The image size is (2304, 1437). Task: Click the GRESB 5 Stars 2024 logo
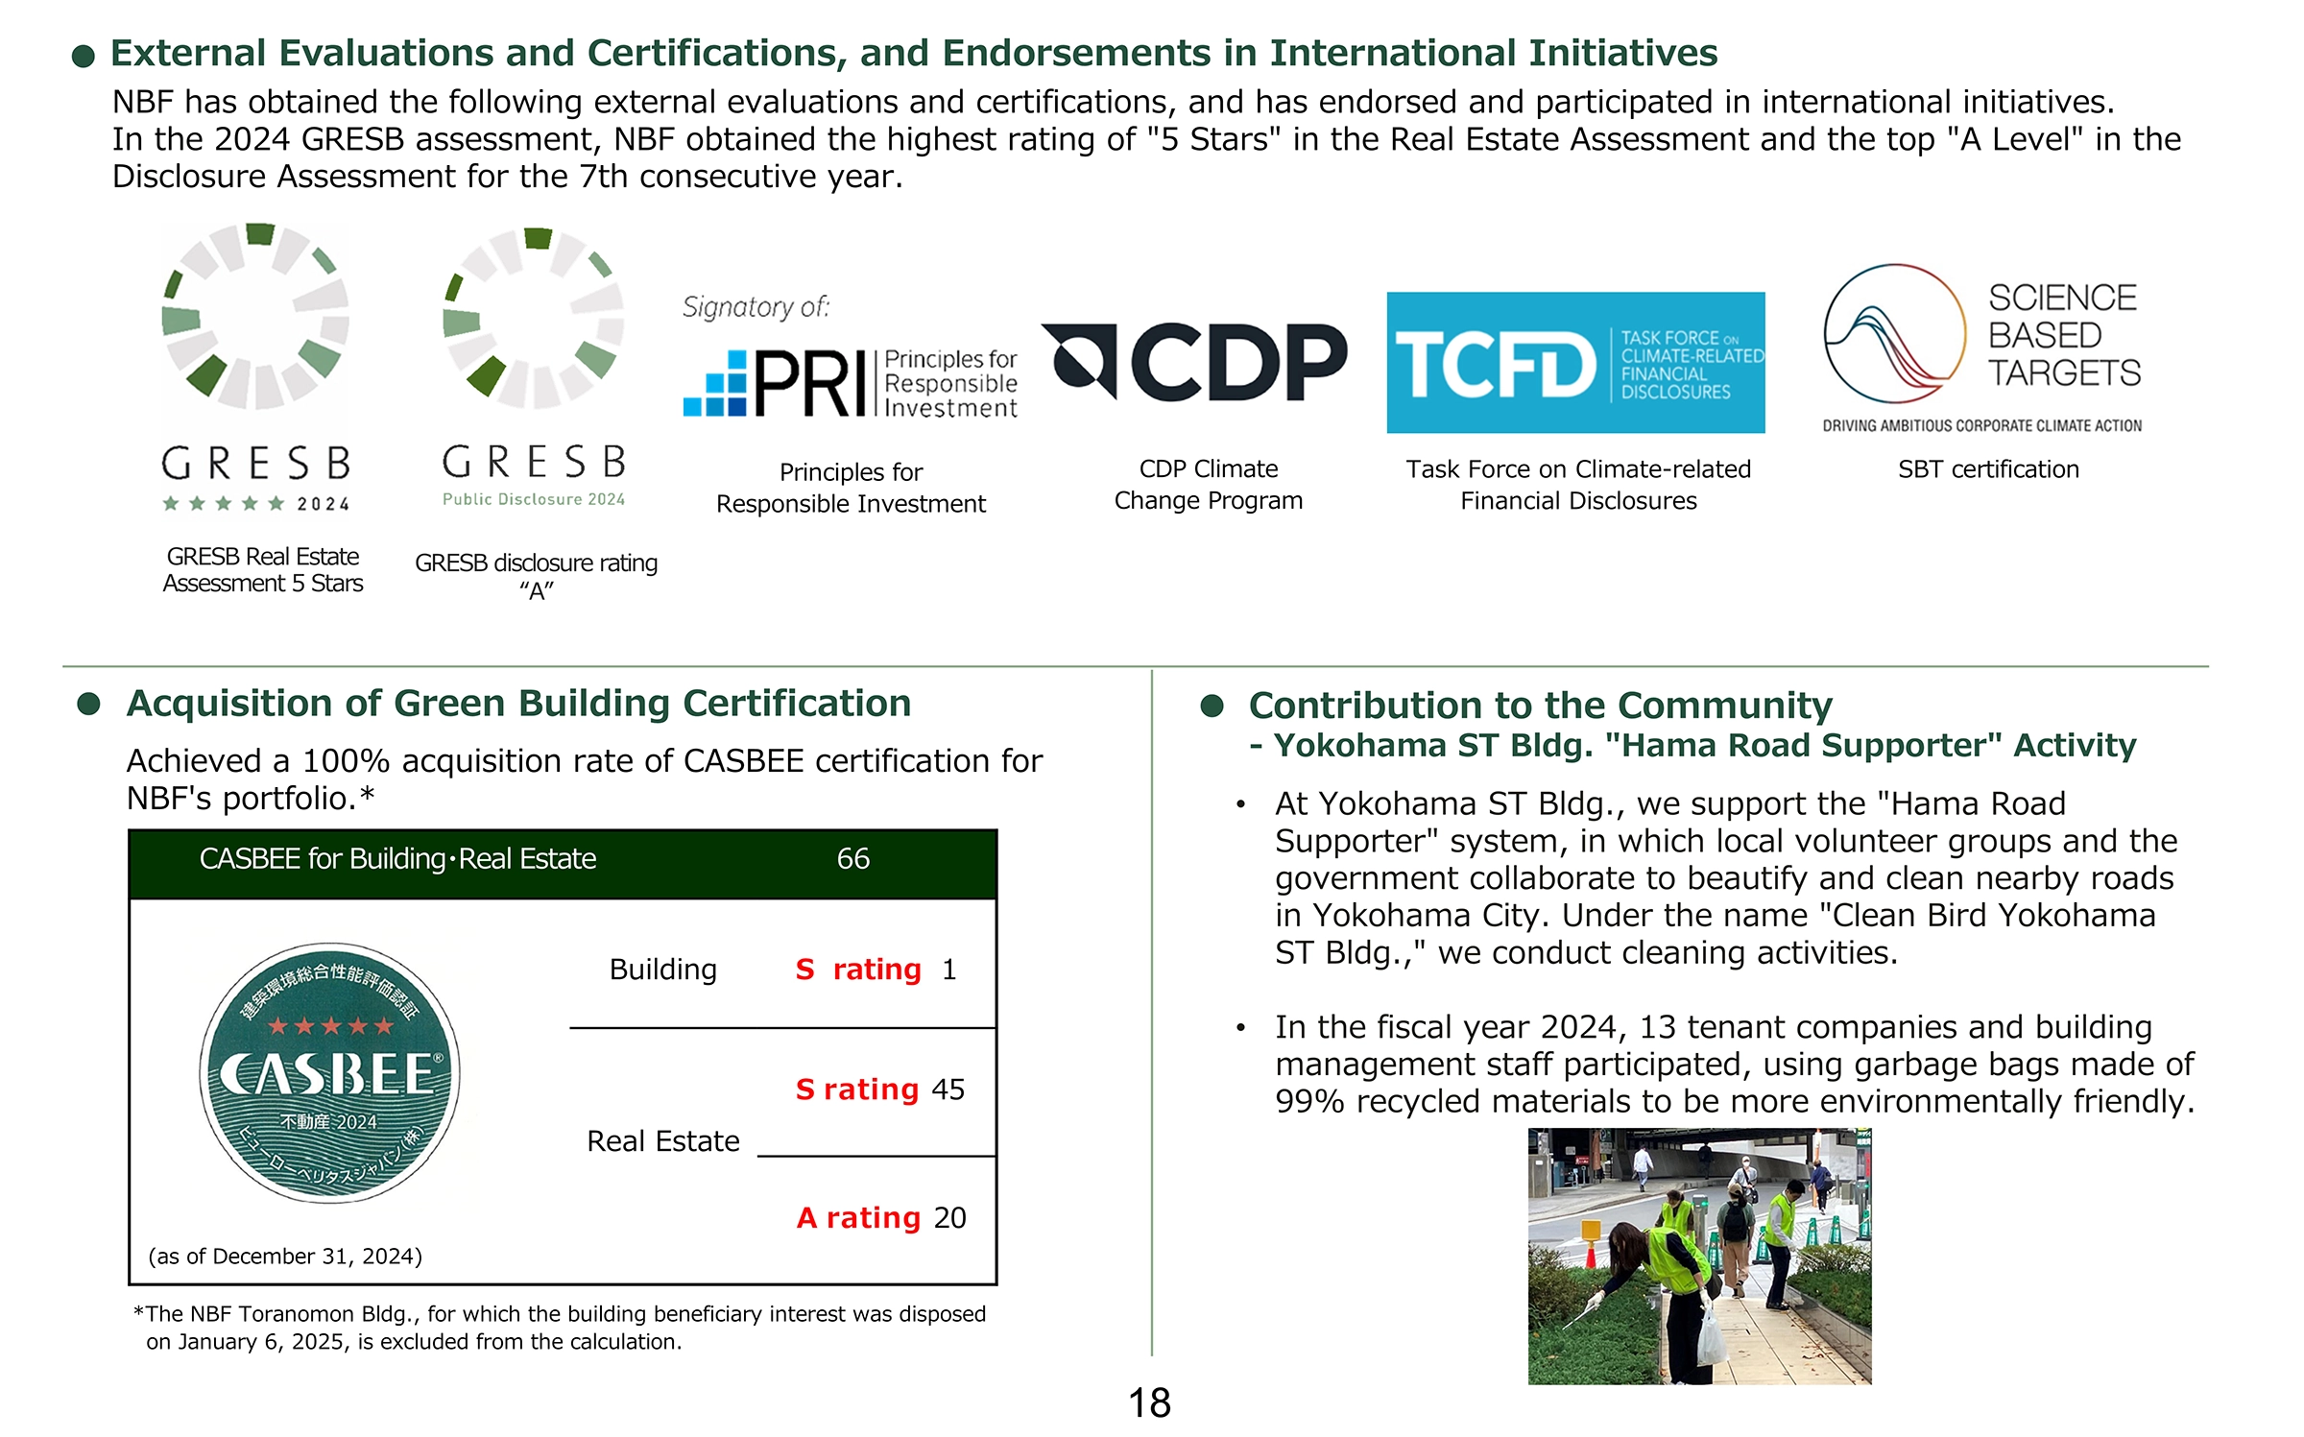(256, 367)
